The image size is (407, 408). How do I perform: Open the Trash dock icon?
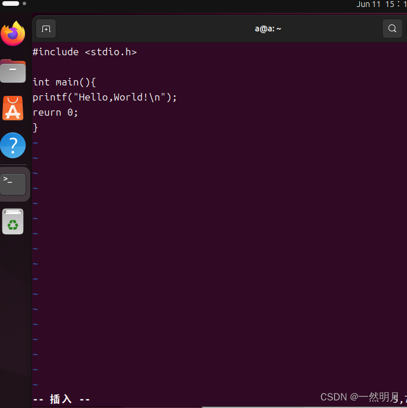13,221
